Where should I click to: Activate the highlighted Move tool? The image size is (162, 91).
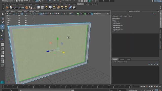(3, 27)
